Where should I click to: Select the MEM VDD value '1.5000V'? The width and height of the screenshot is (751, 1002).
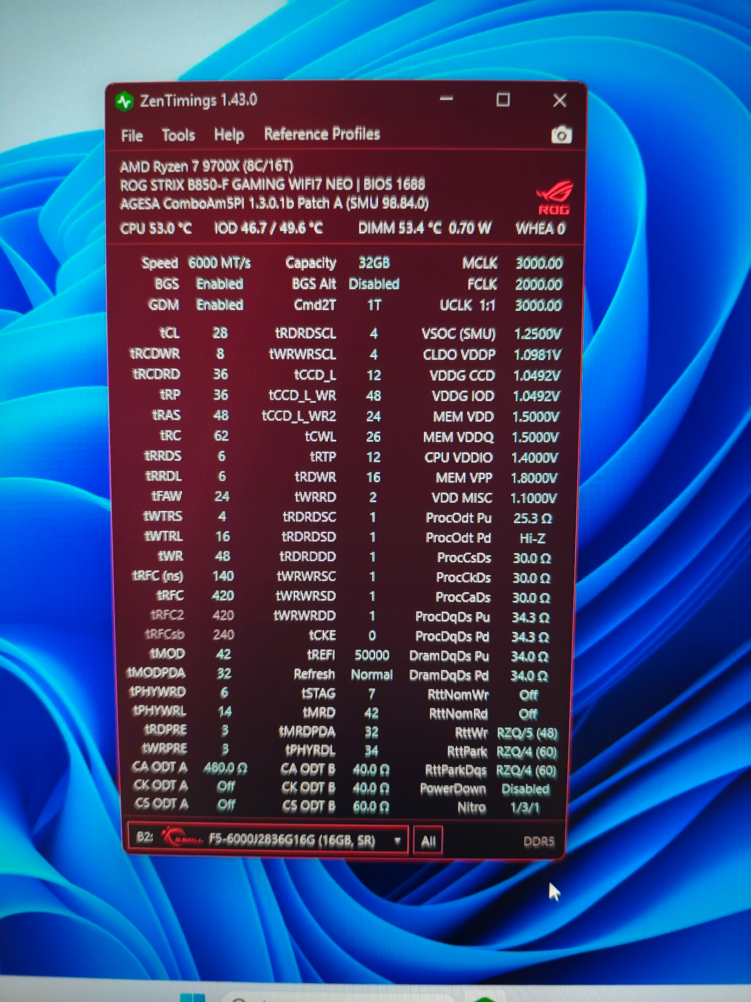535,417
